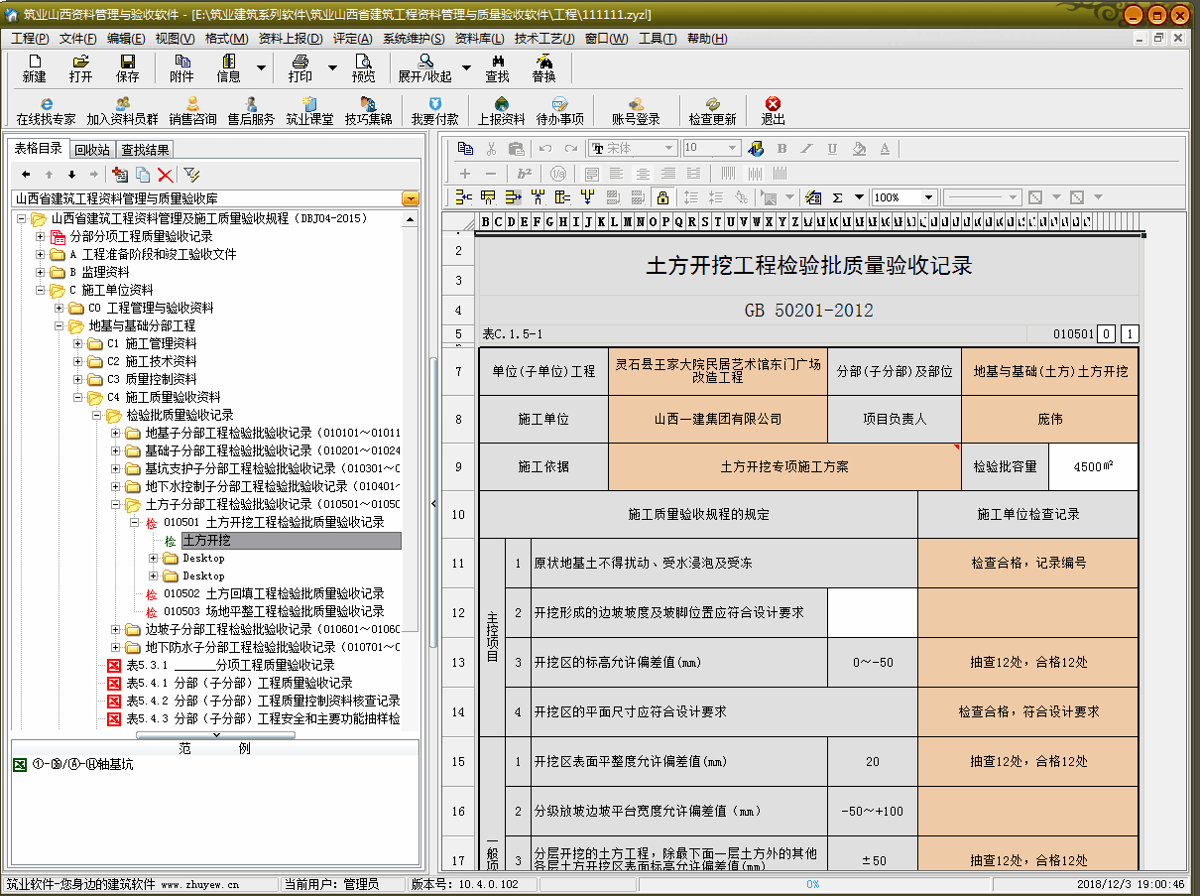Click the red X delete icon in tree toolbar
This screenshot has width=1200, height=896.
[x=166, y=175]
